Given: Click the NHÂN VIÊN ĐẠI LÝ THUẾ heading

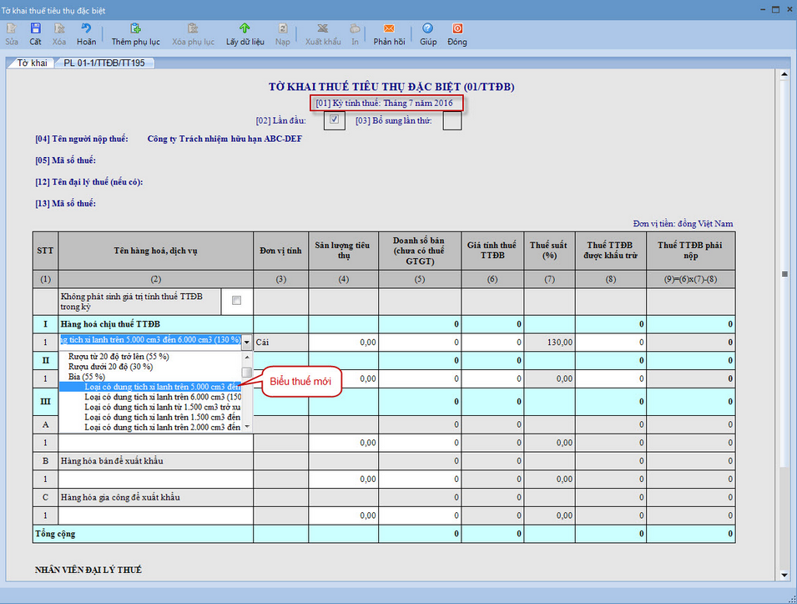Looking at the screenshot, I should tap(88, 570).
